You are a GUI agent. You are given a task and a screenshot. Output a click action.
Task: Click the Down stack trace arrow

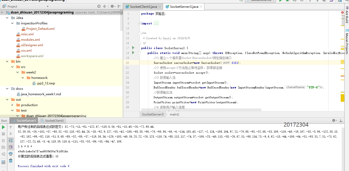coord(11,134)
